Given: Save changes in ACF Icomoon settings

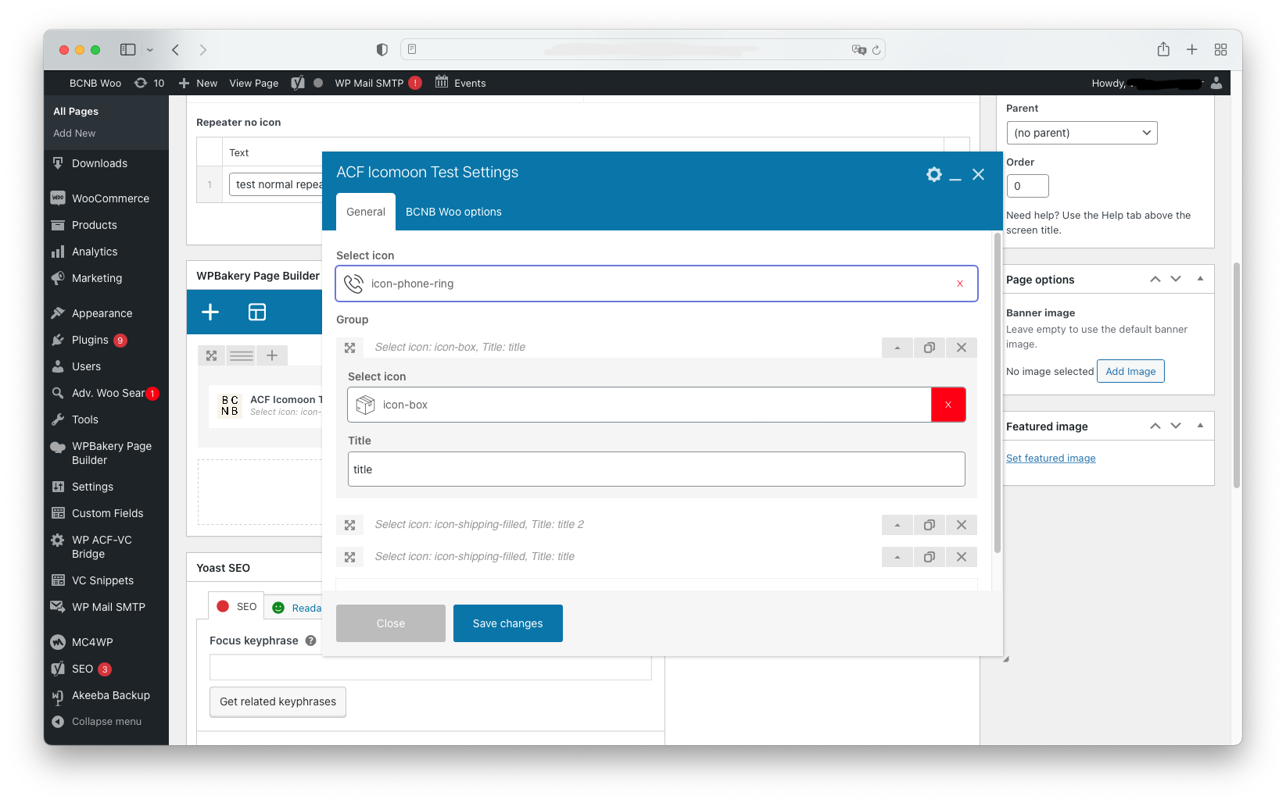Looking at the screenshot, I should pyautogui.click(x=508, y=623).
